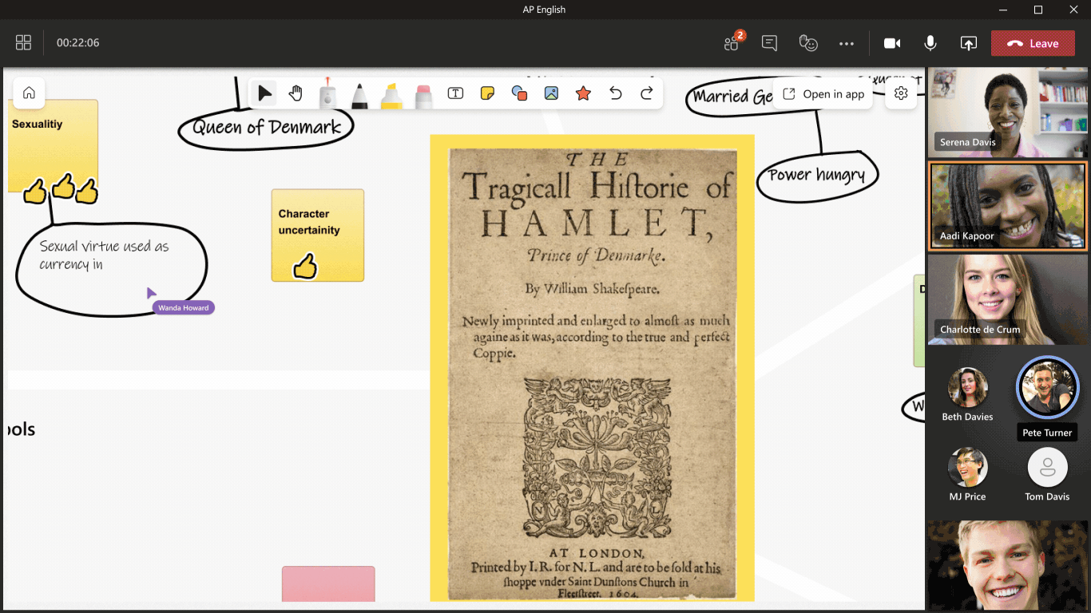The image size is (1091, 613).
Task: Pick the red laser pointer pen
Action: click(x=327, y=93)
